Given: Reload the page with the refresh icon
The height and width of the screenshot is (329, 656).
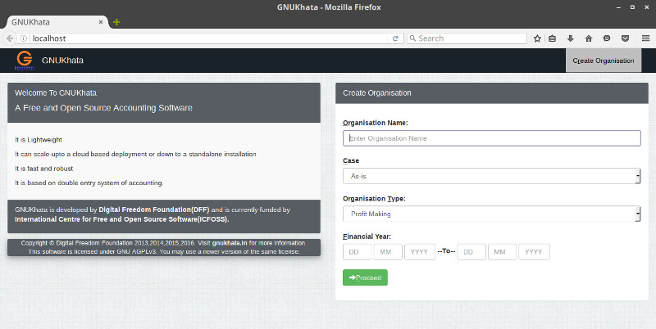Looking at the screenshot, I should [x=395, y=38].
